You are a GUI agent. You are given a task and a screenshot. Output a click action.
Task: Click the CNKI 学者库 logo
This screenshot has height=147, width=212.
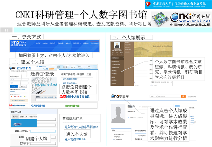click(x=120, y=96)
